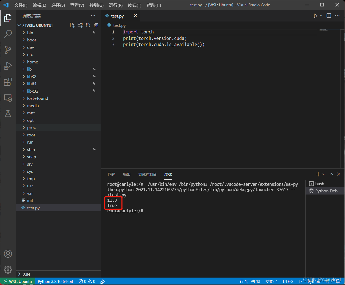Click the New Folder icon in Explorer header
This screenshot has height=285, width=345.
coord(80,25)
